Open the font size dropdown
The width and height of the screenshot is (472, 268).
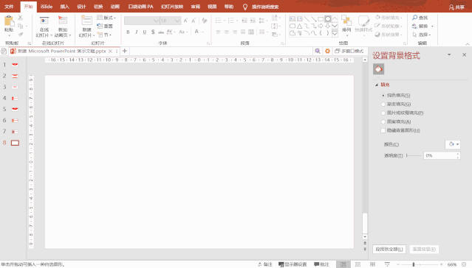coord(177,21)
